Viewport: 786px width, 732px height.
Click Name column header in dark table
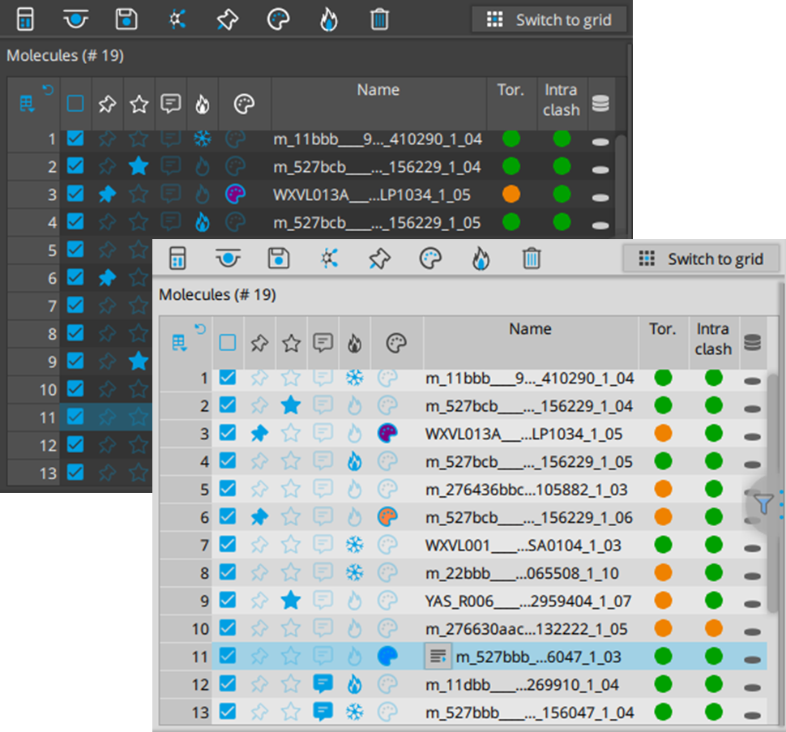378,103
